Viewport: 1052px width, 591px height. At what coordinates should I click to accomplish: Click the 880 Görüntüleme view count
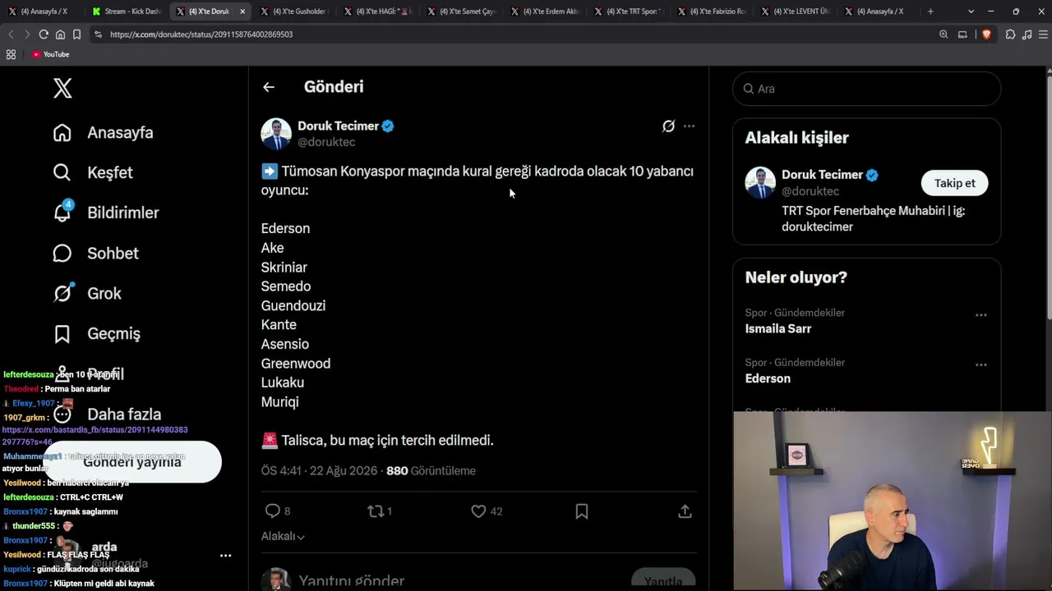point(431,471)
